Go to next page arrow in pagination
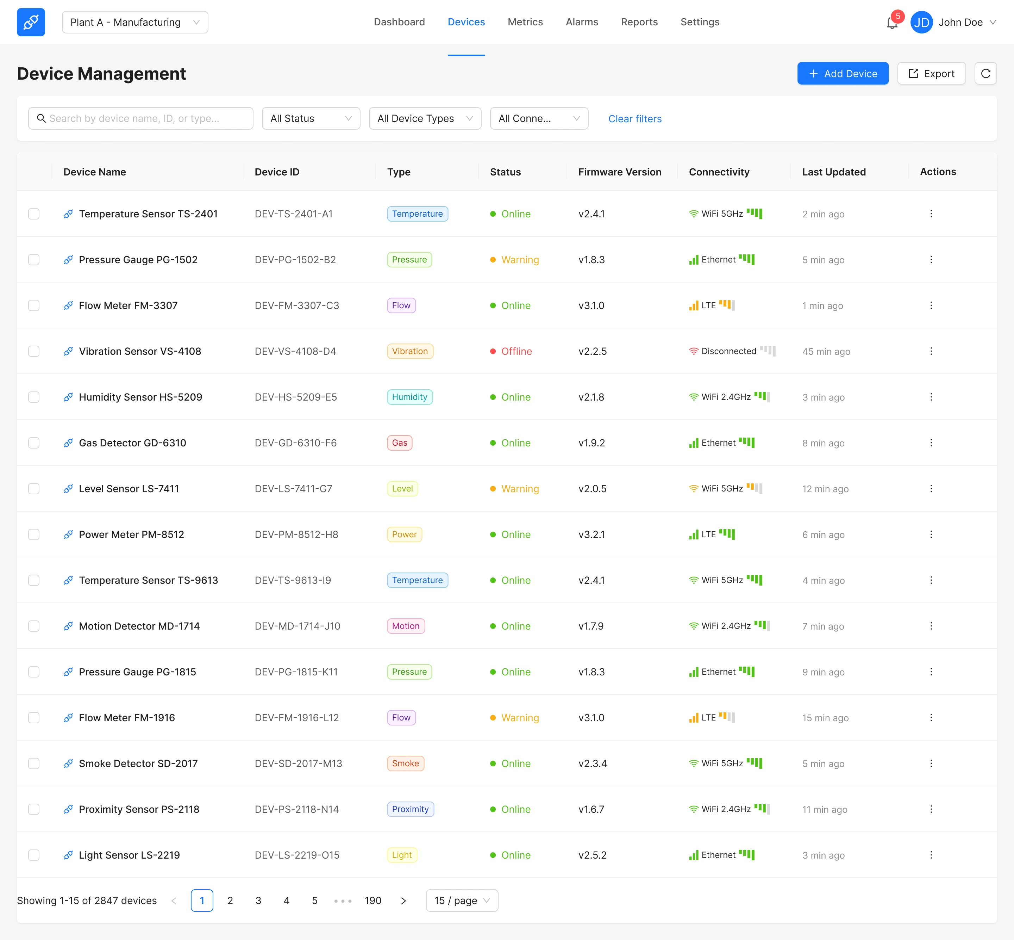Screen dimensions: 1014x940 pyautogui.click(x=403, y=901)
